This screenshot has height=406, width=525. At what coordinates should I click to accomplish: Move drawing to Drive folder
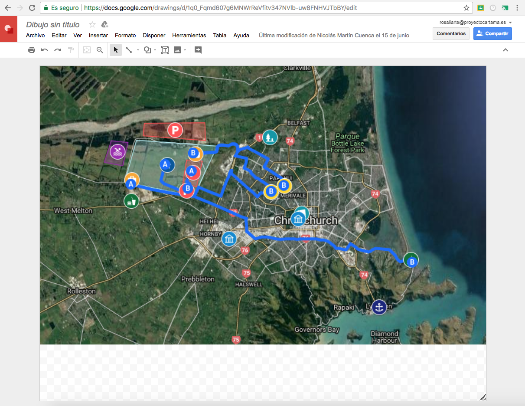(x=104, y=25)
